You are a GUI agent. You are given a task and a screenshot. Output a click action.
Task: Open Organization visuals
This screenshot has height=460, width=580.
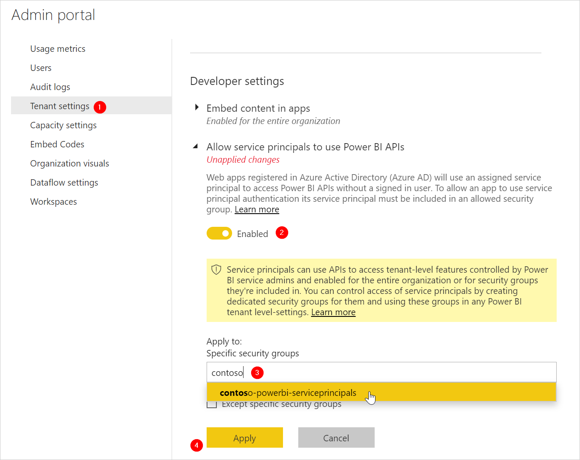pos(70,164)
